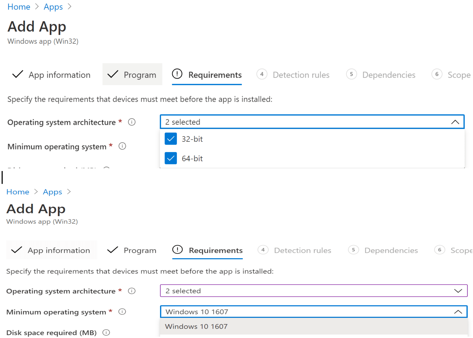Screen dimensions: 473x338
Task: Click the exclamation icon on the Requirements step
Action: click(177, 74)
